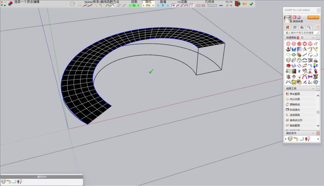This screenshot has width=324, height=186.
Task: Select 智能翻面 in the tools list
Action: click(300, 126)
